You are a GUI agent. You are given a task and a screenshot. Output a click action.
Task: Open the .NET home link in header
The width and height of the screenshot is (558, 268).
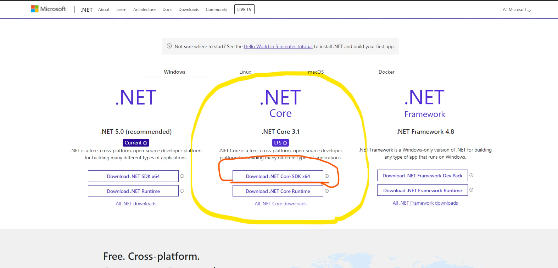coord(87,10)
